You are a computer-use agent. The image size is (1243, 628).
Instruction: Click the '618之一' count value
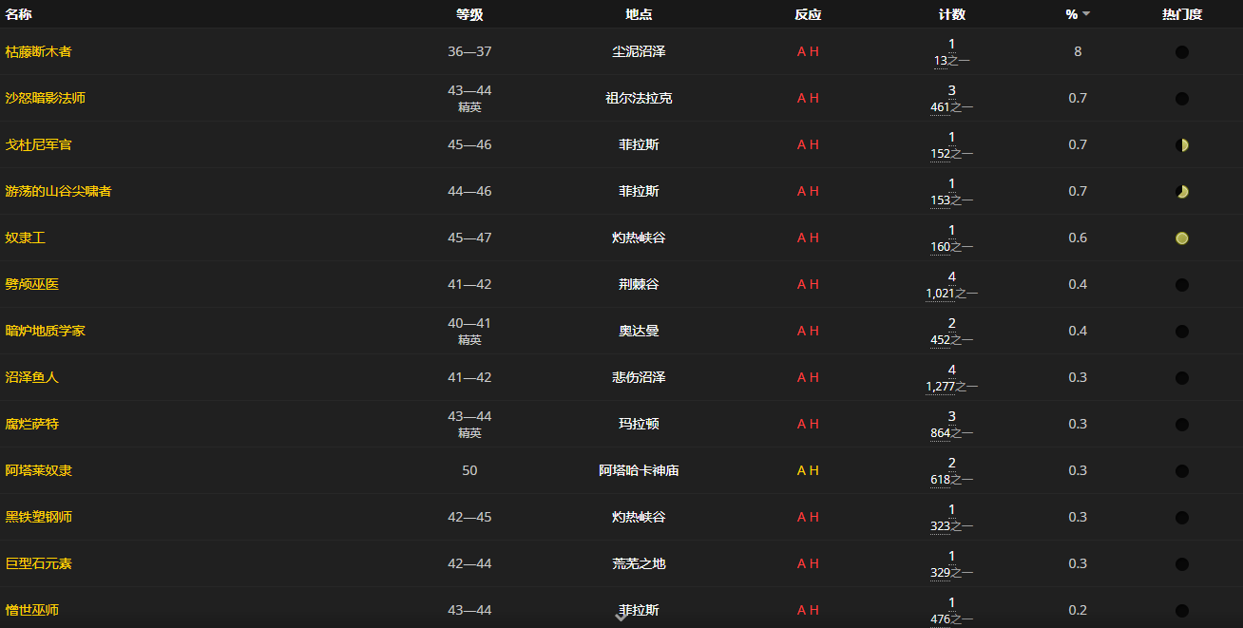[x=952, y=480]
